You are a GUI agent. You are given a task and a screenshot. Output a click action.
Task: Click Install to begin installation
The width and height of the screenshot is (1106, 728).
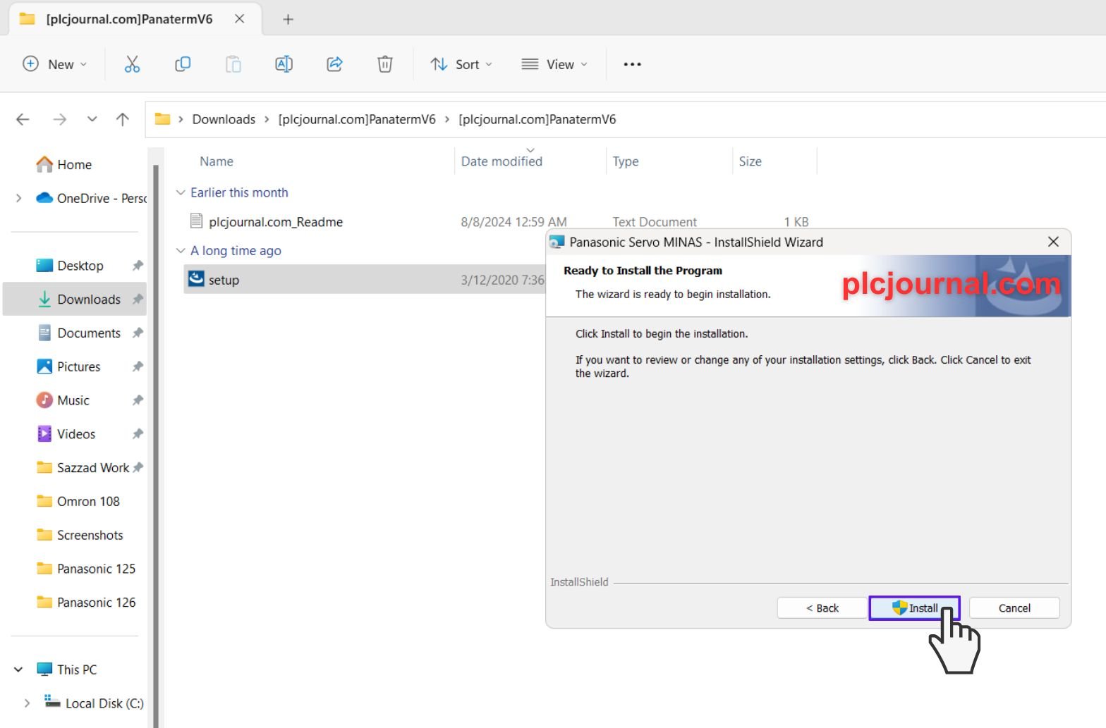point(914,608)
